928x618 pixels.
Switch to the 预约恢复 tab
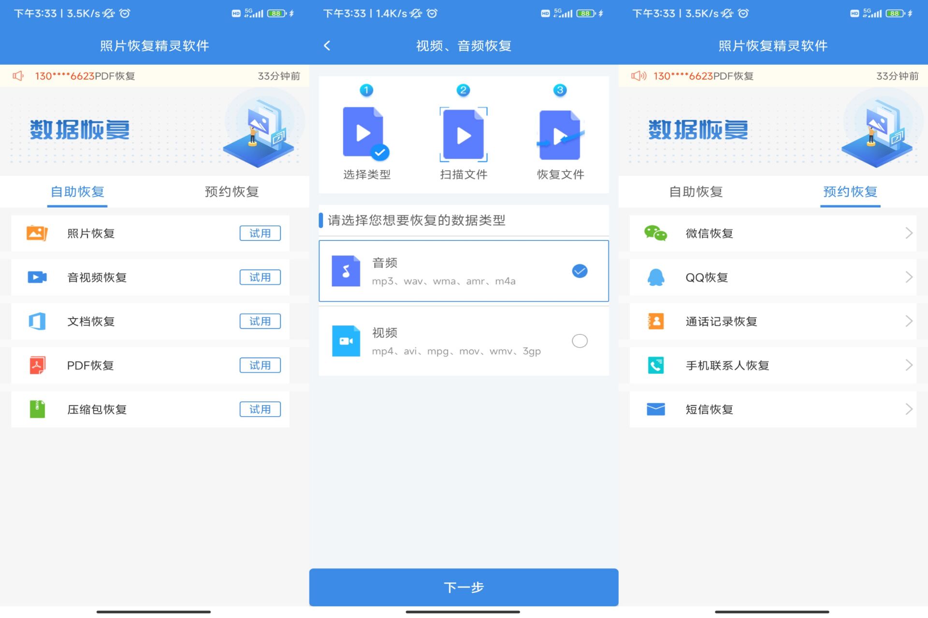[x=850, y=192]
